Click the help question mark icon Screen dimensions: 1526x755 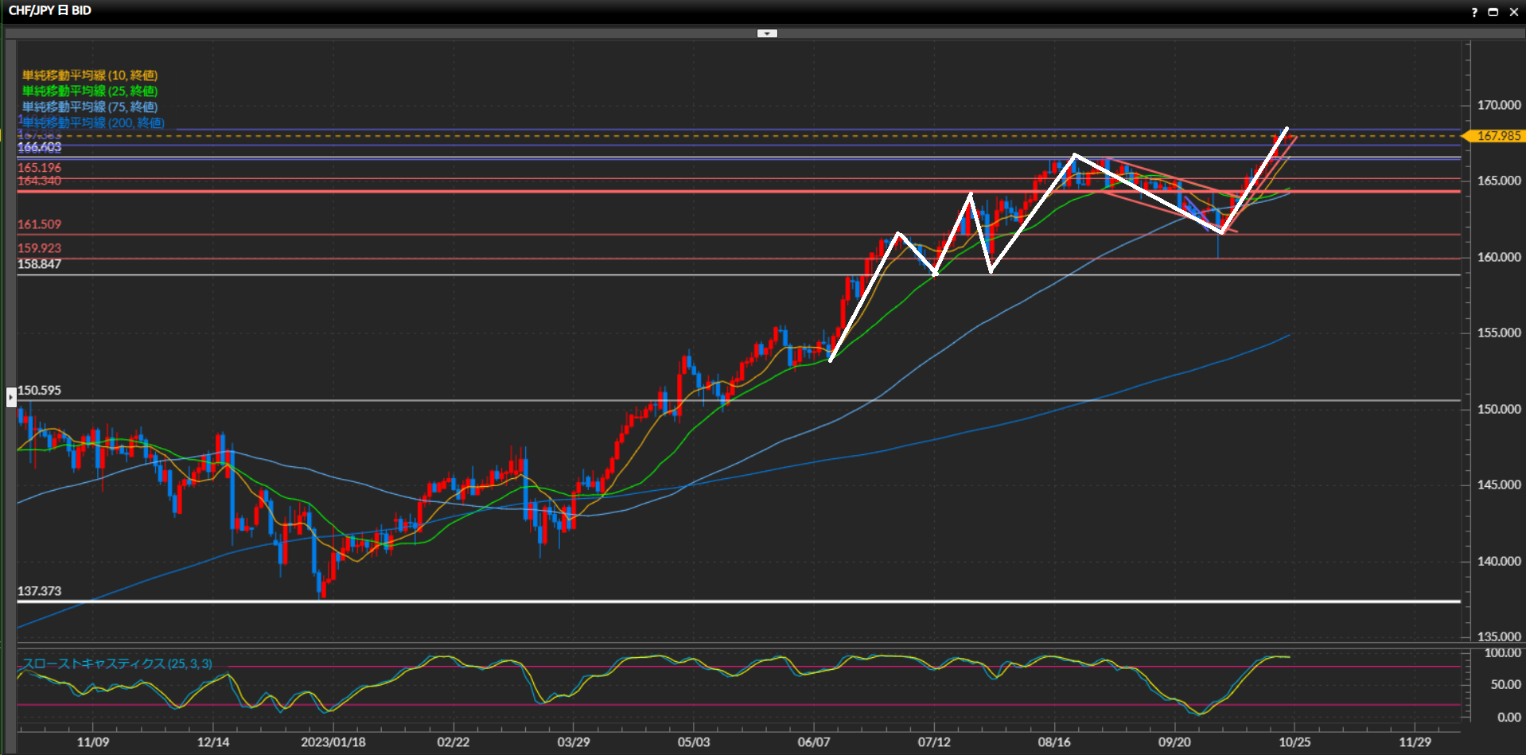1473,12
